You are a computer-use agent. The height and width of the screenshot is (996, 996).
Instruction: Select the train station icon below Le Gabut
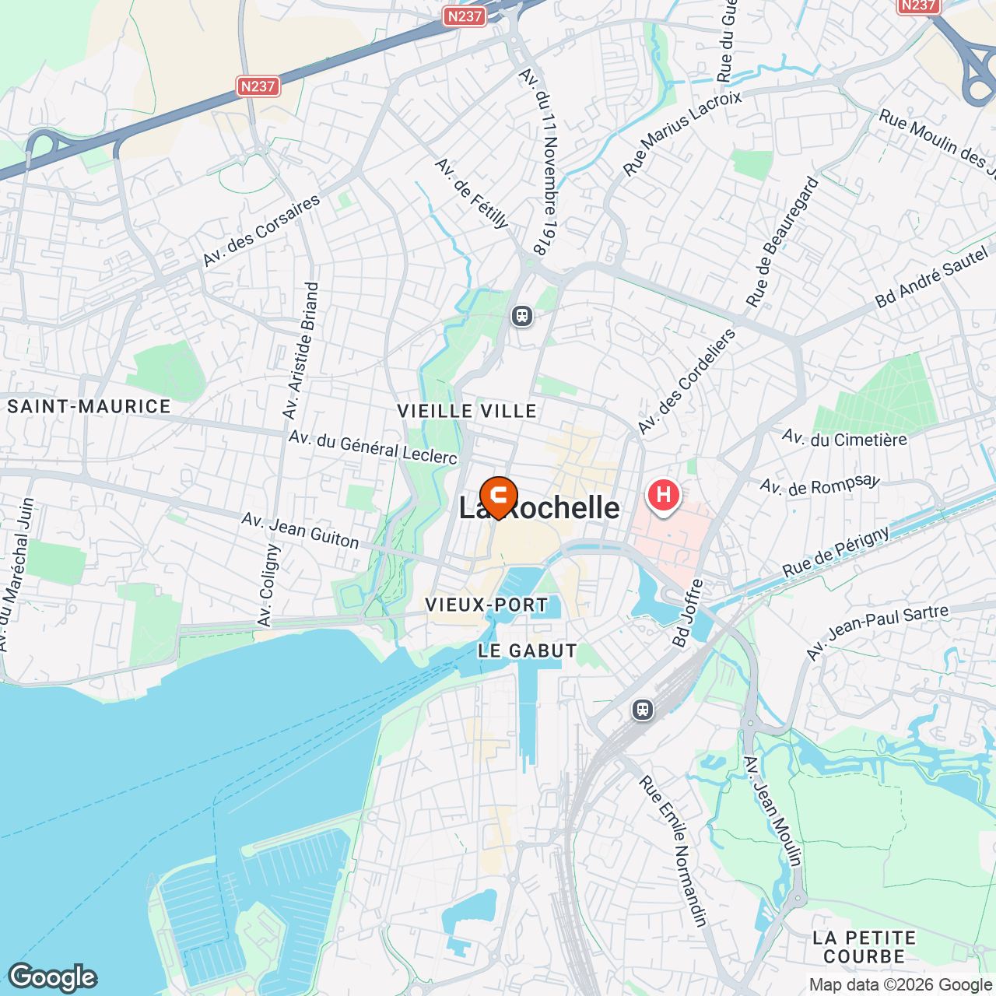[642, 709]
